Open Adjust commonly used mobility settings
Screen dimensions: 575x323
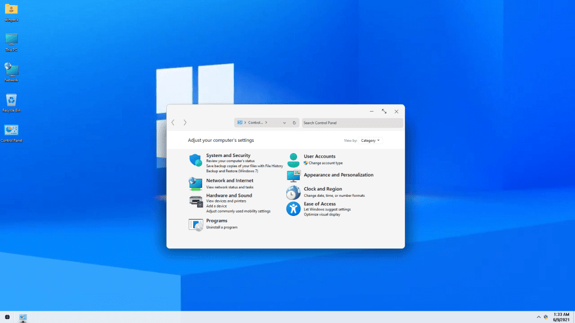click(238, 211)
